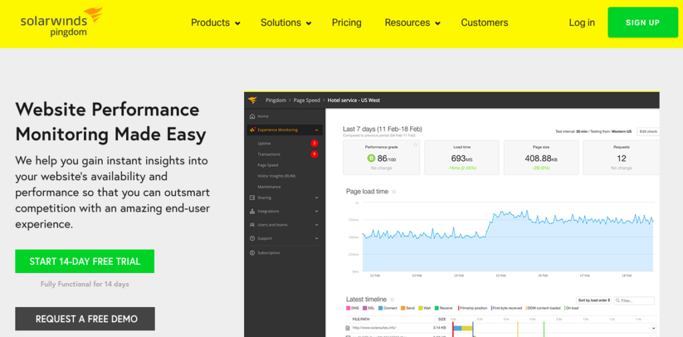The width and height of the screenshot is (683, 337).
Task: Click the Edit check button
Action: click(x=648, y=131)
